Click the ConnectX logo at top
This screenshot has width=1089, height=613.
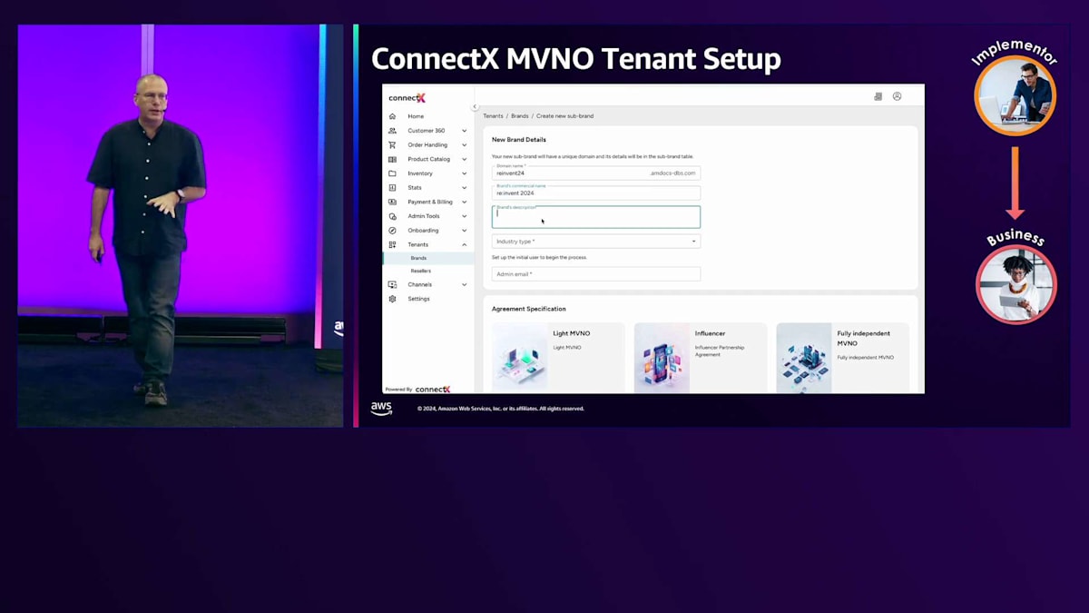pyautogui.click(x=407, y=98)
